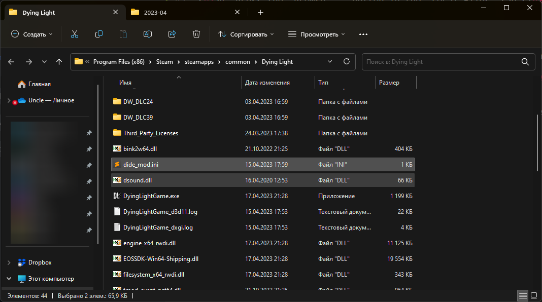Open address bar history dropdown
The height and width of the screenshot is (302, 542).
point(330,61)
